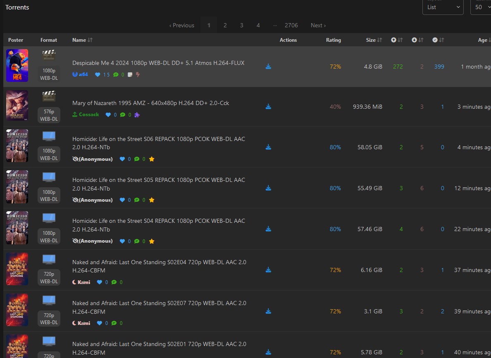Click the Previous page link
The image size is (491, 358).
point(181,25)
